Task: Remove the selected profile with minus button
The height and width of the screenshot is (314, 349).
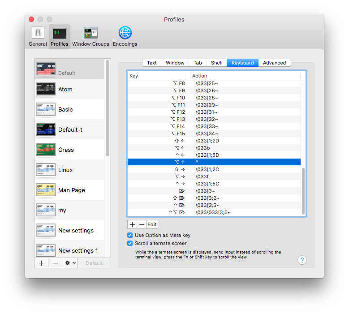Action: (55, 263)
